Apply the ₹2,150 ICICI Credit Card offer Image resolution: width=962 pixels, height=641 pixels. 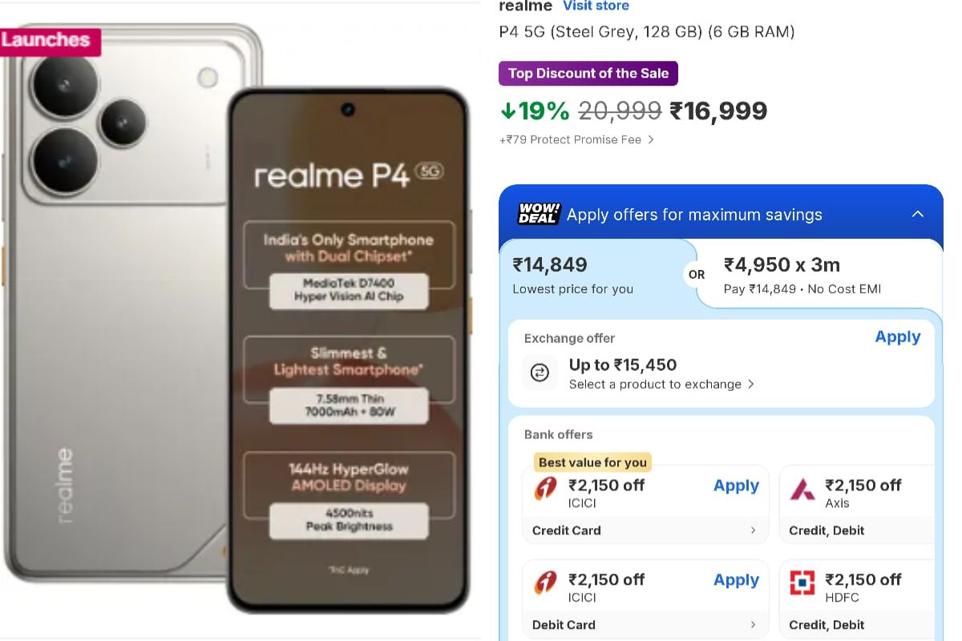[x=735, y=486]
